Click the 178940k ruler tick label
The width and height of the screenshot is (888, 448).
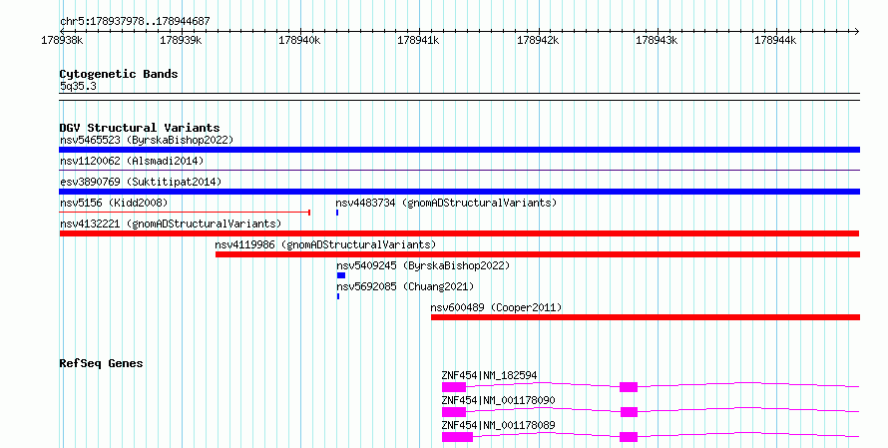(x=299, y=40)
